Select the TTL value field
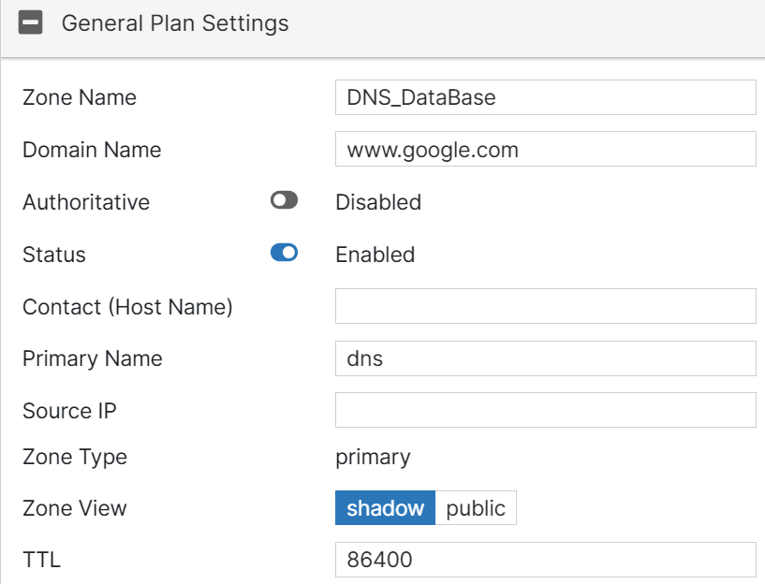This screenshot has width=765, height=584. [x=545, y=559]
